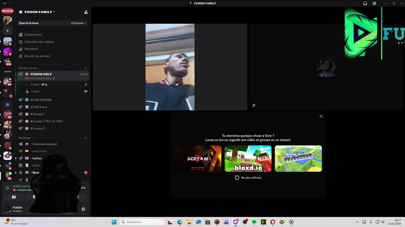Open the server labeled S

tap(8, 31)
